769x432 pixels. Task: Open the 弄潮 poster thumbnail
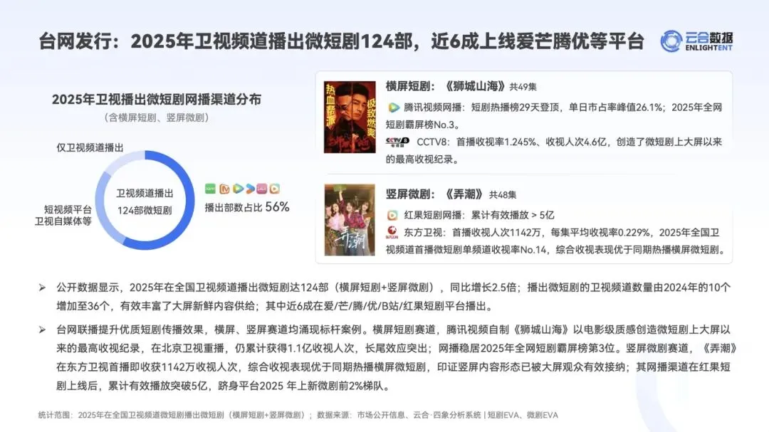350,220
